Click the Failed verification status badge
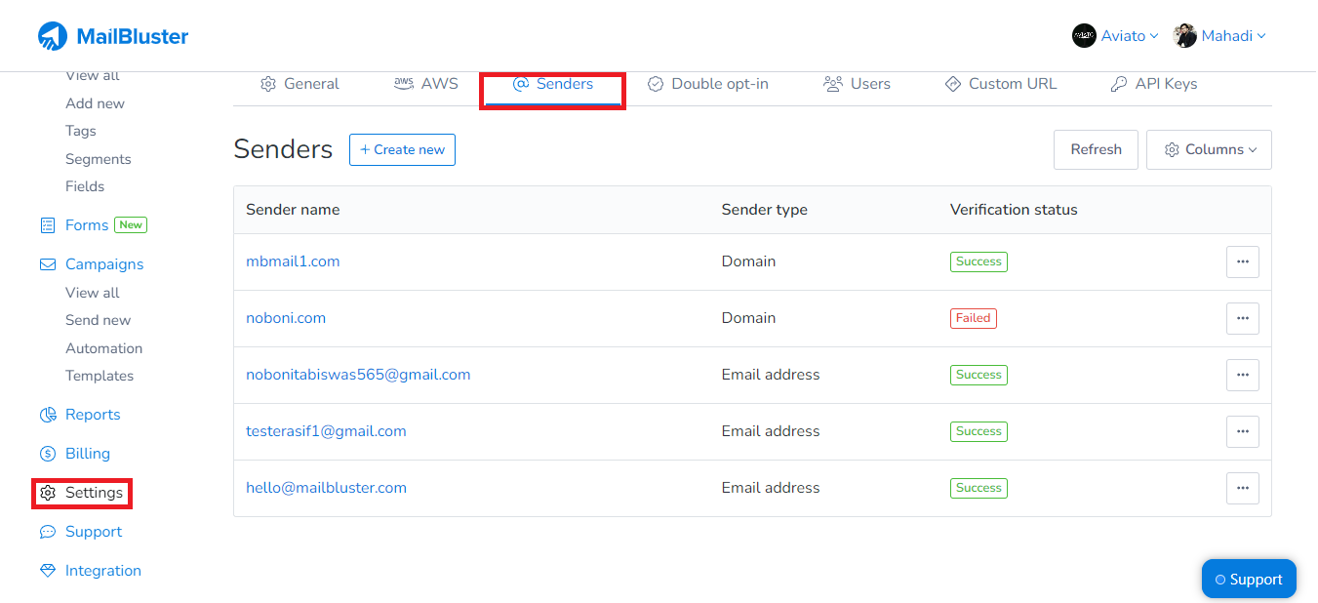Screen dimensions: 1318x603 coord(973,318)
